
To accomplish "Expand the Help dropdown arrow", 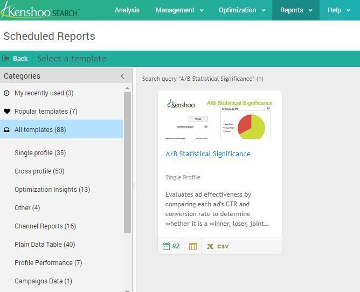I will (x=348, y=10).
